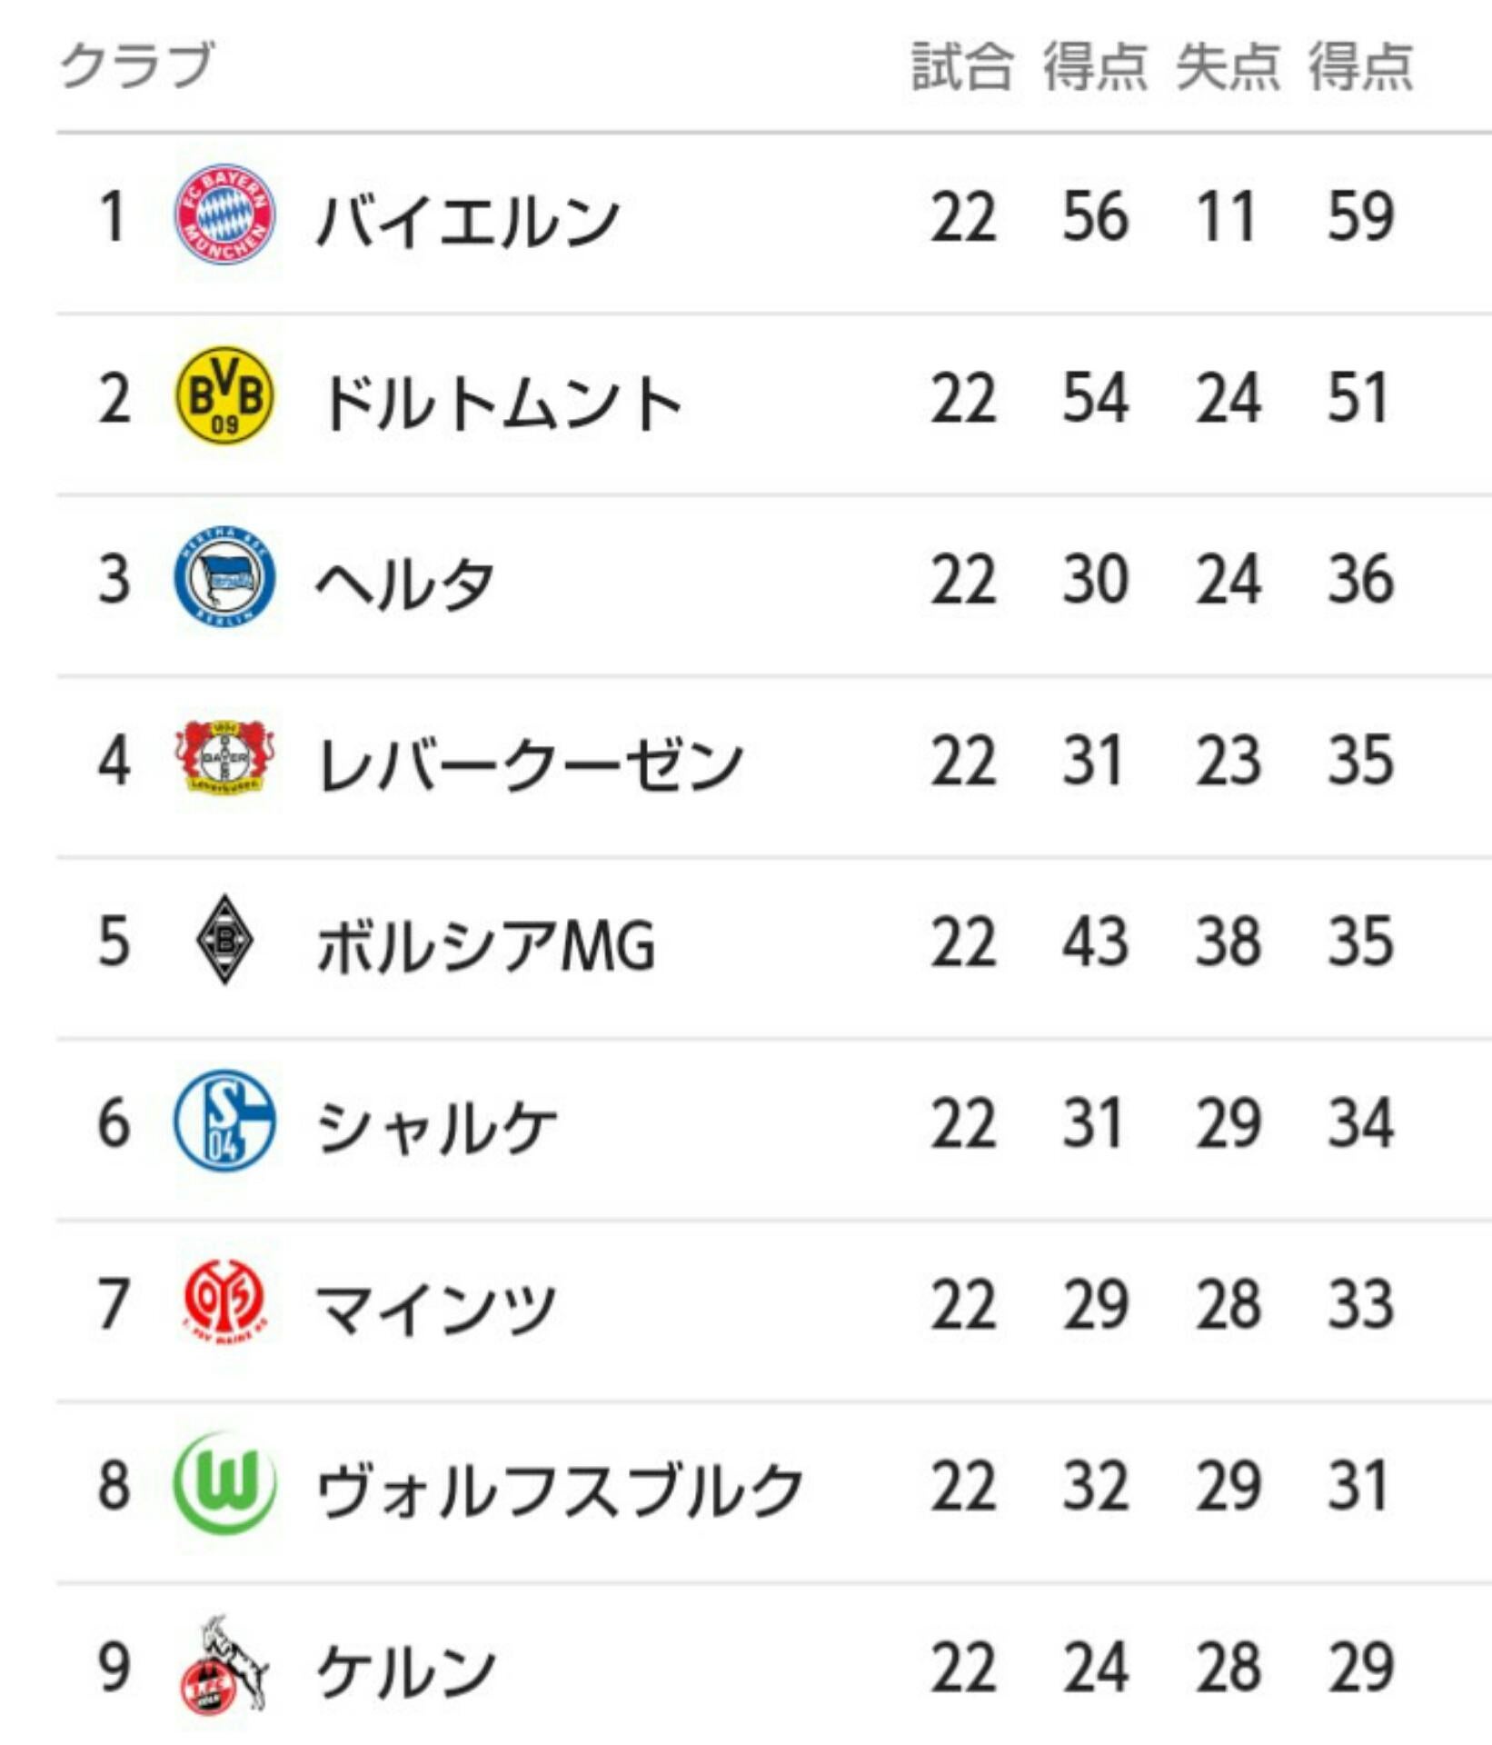Viewport: 1492px width, 1745px height.
Task: Tap the 失点 column header
Action: 1228,67
